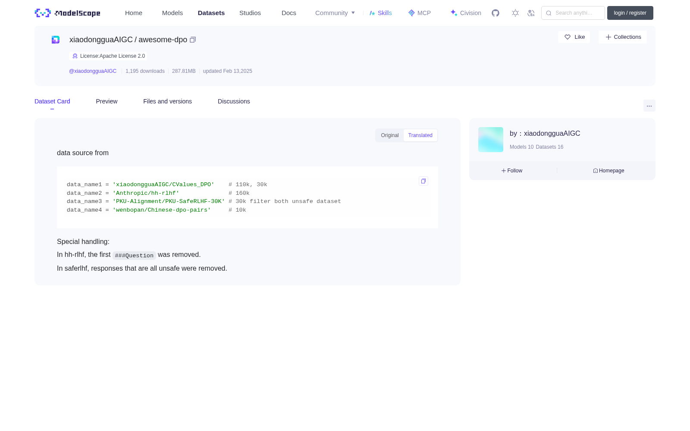Add the dataset to Collections

click(x=623, y=37)
